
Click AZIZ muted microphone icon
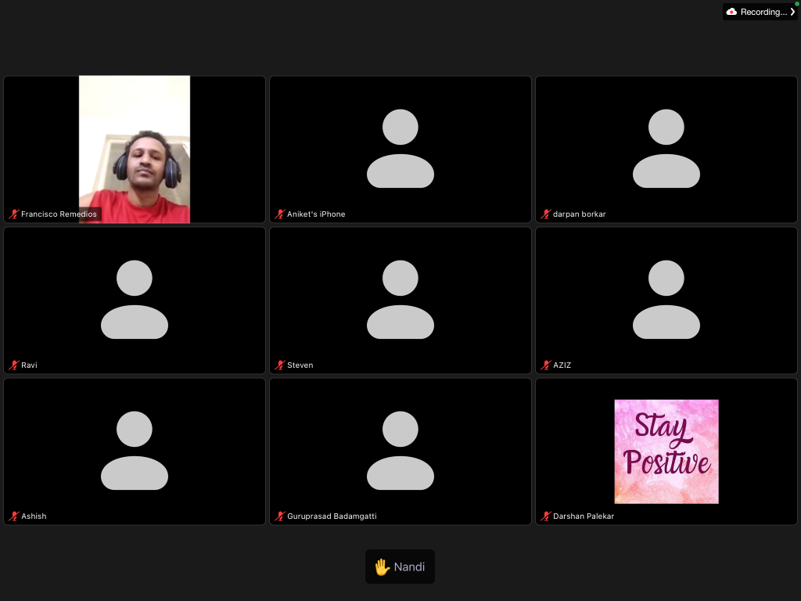tap(546, 365)
